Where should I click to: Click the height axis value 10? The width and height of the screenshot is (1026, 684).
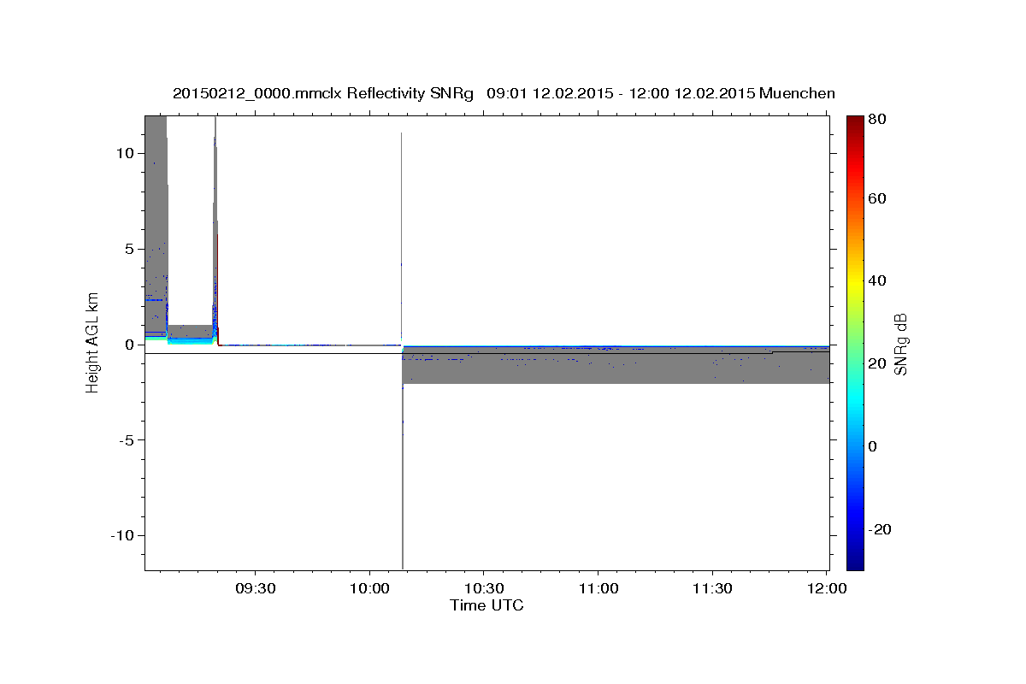coord(127,153)
